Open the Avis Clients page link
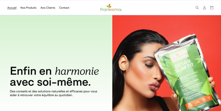The width and height of the screenshot is (221, 111). coord(48,8)
